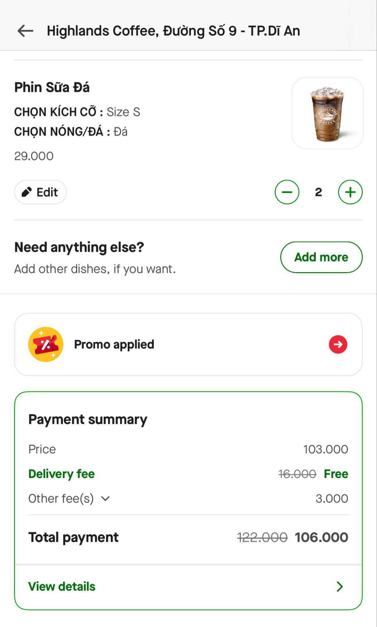Tap the Payment summary heading
The image size is (377, 627).
88,419
